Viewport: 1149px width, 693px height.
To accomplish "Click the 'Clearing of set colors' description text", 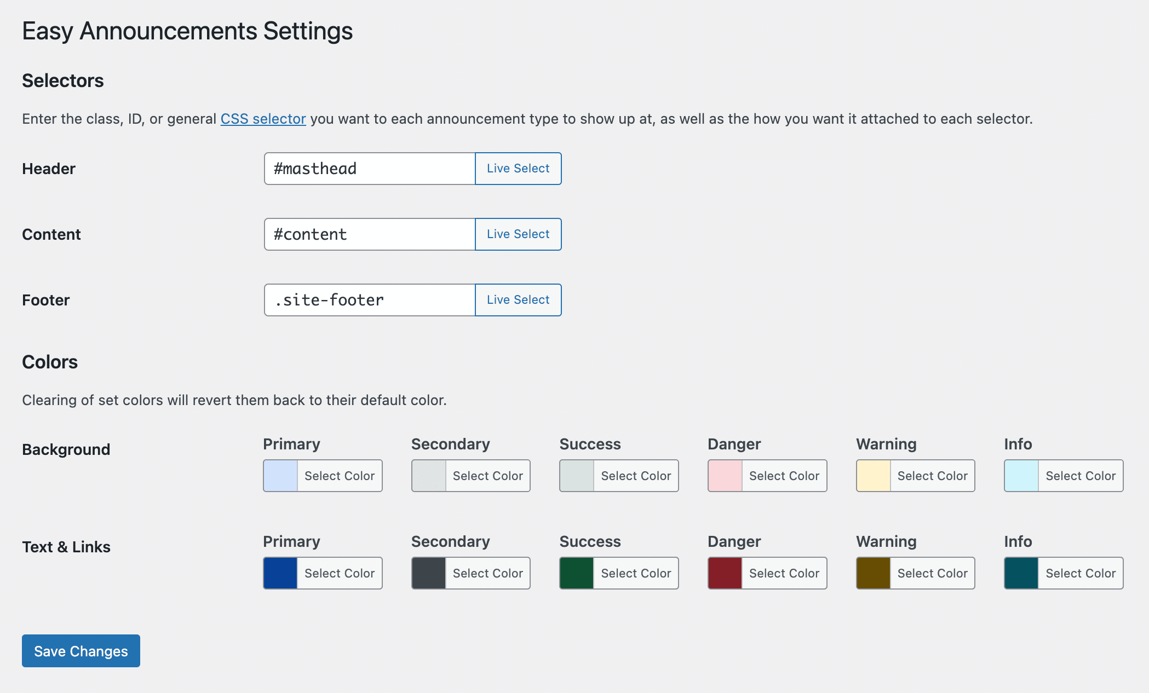I will tap(234, 400).
